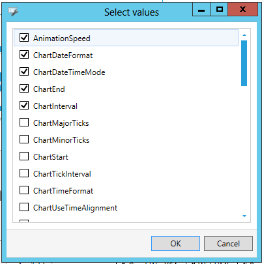The width and height of the screenshot is (262, 264).
Task: Minimize the Select values dialog
Action: point(201,9)
